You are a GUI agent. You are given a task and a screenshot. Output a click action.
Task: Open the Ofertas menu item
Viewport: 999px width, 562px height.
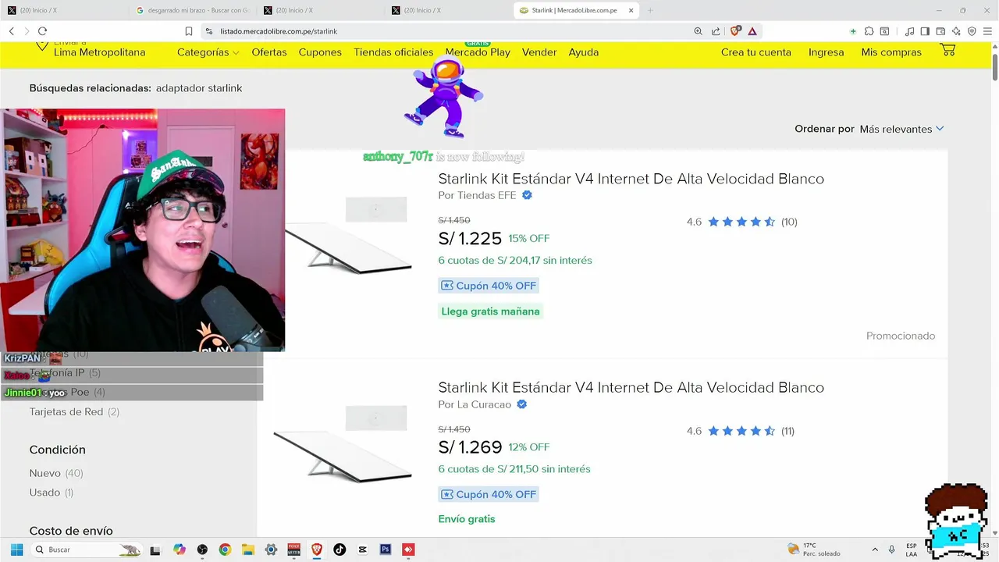pyautogui.click(x=269, y=52)
